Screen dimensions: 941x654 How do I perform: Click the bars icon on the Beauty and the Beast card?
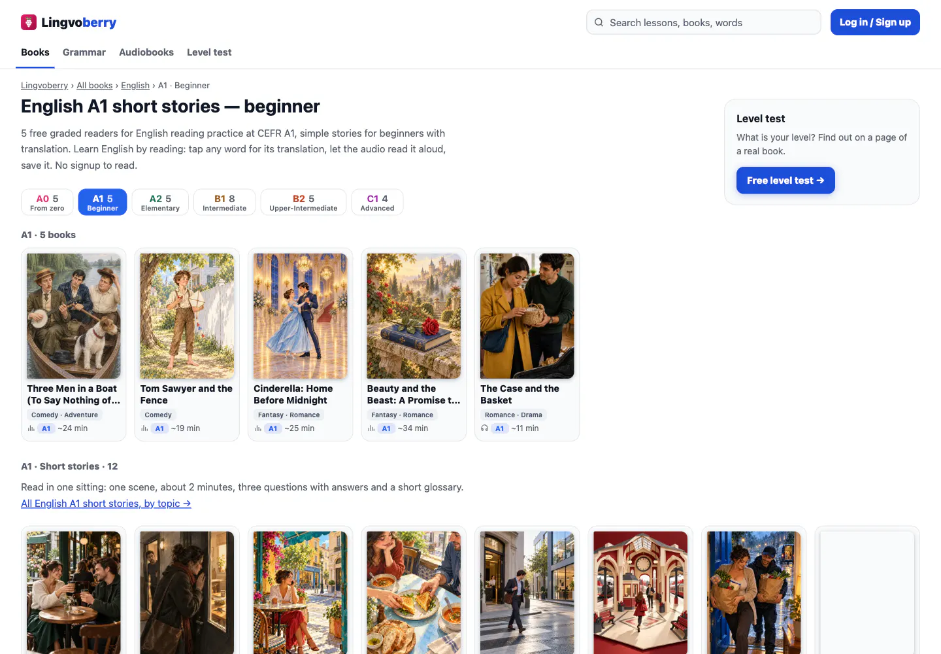click(x=371, y=428)
